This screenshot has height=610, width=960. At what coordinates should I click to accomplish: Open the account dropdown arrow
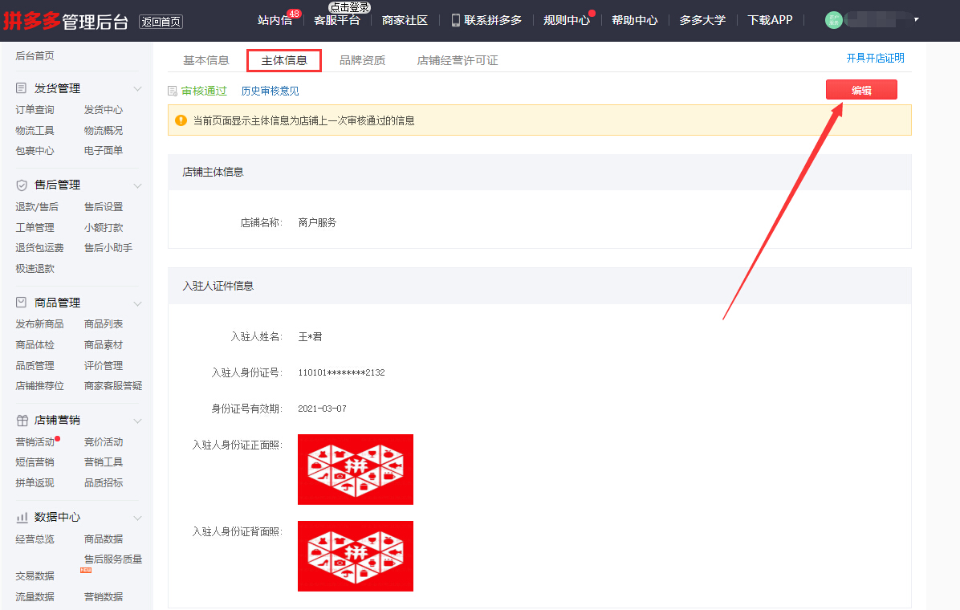pyautogui.click(x=917, y=19)
